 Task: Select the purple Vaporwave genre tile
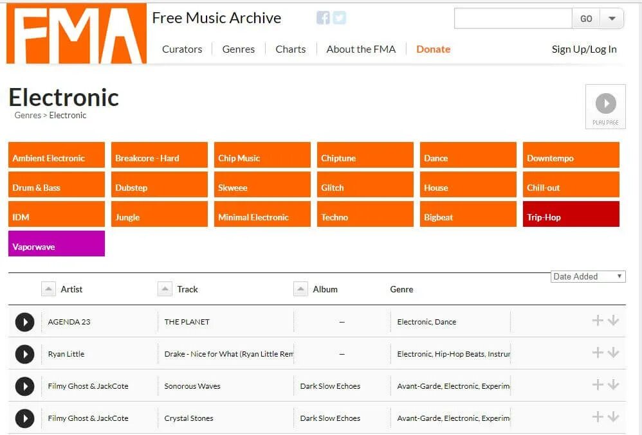[57, 244]
